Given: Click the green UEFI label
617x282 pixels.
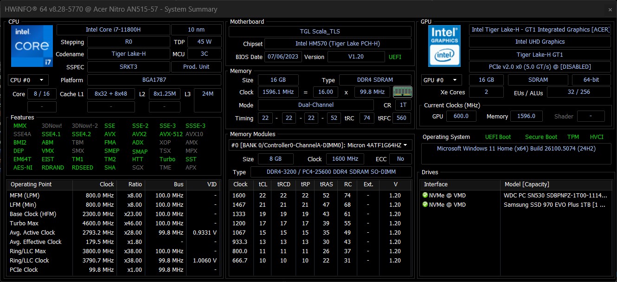Looking at the screenshot, I should coord(395,57).
